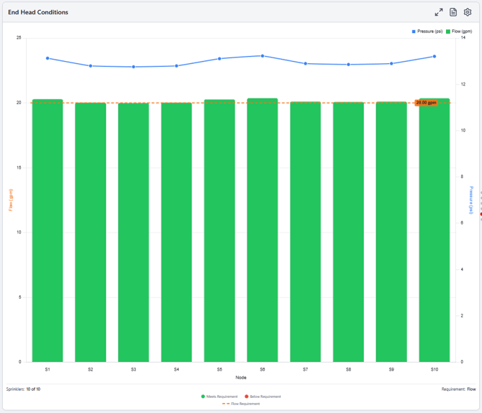The height and width of the screenshot is (413, 482).
Task: Pick the S7 flow bar
Action: point(306,232)
